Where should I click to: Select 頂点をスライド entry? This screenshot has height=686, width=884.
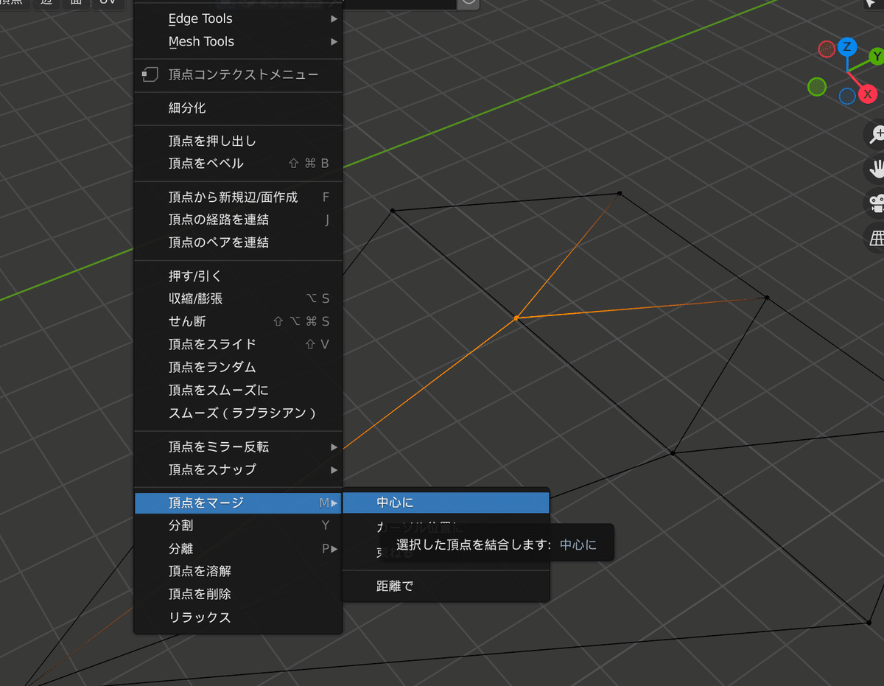[238, 344]
